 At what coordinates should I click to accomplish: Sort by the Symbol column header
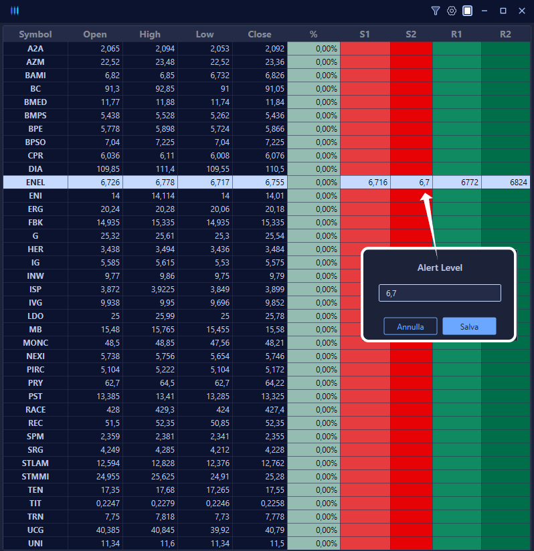35,34
